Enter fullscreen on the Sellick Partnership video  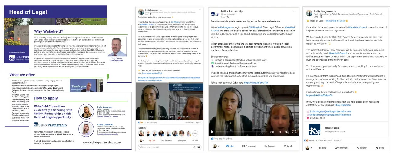(x=294, y=132)
